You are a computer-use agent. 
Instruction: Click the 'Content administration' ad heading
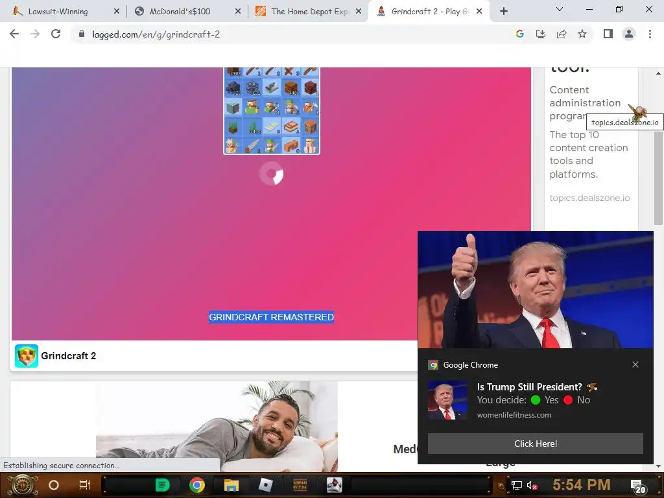(x=585, y=103)
